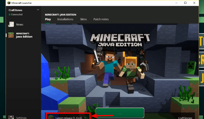Close the Minecraft Launcher window
The image size is (204, 119).
194,3
